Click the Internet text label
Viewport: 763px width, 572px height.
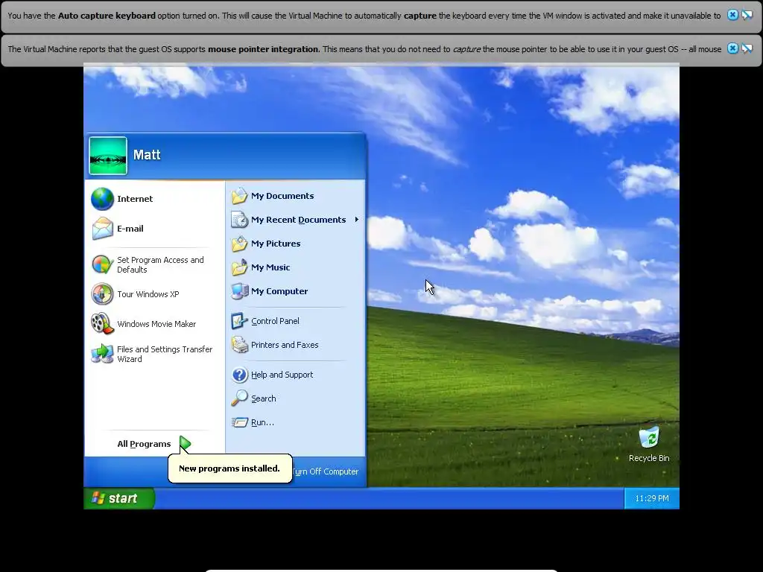[135, 198]
